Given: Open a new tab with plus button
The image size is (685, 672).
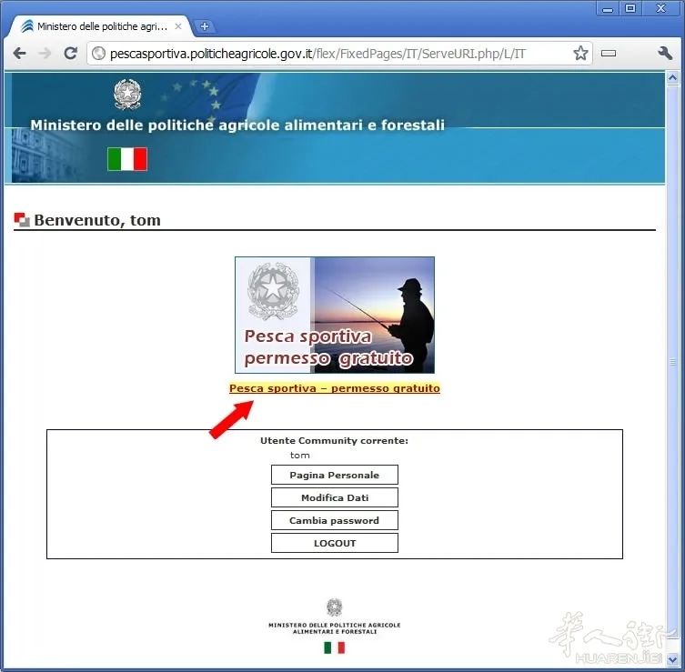Looking at the screenshot, I should [204, 26].
